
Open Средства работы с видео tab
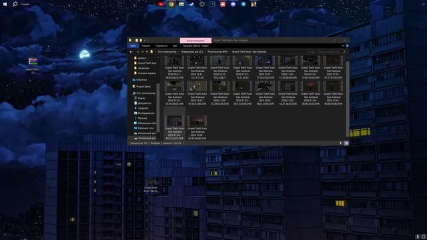[195, 46]
